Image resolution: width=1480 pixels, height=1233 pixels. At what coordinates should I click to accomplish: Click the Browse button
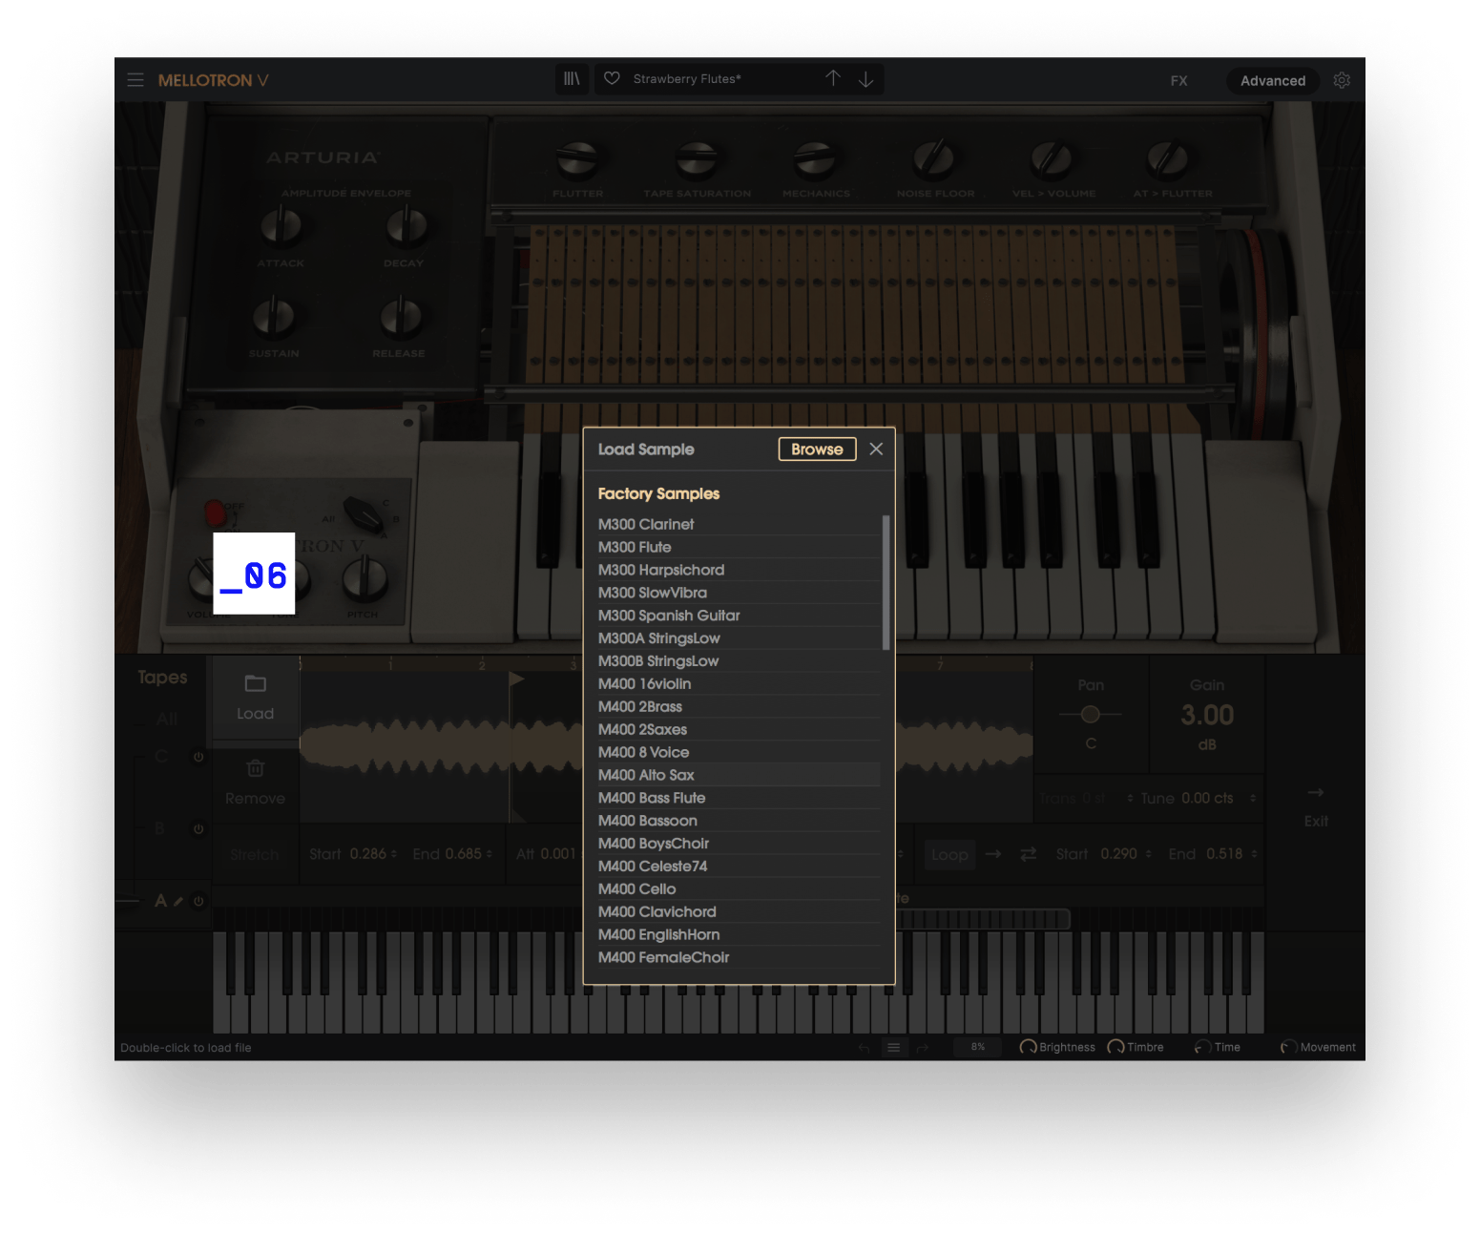817,449
